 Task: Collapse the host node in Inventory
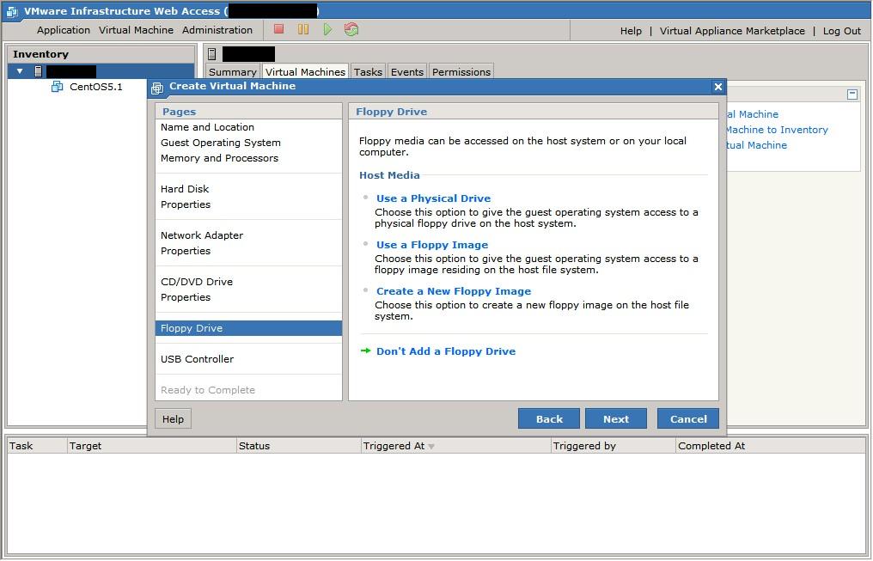[x=20, y=71]
